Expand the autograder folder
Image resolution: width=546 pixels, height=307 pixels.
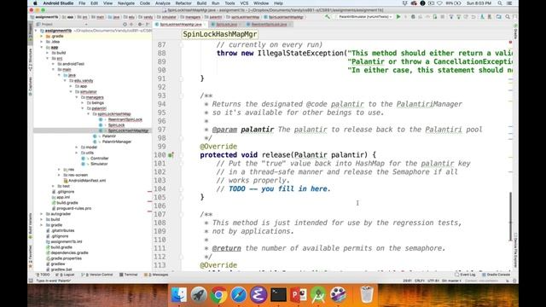(42, 214)
